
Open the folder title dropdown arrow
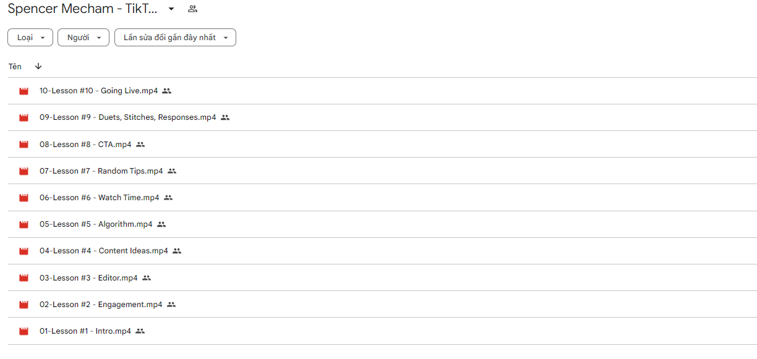point(171,9)
